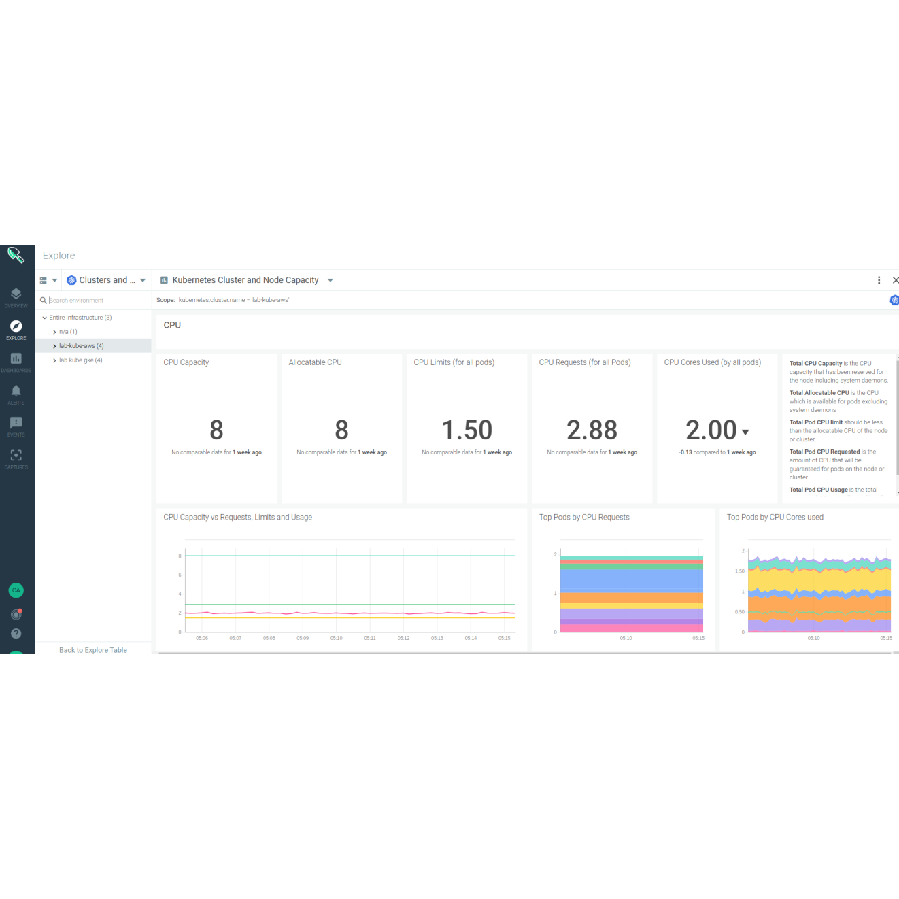Open the Events section in sidebar
Image resolution: width=899 pixels, height=899 pixels.
tap(16, 426)
